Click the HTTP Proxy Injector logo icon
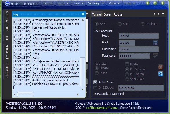 [7, 3]
